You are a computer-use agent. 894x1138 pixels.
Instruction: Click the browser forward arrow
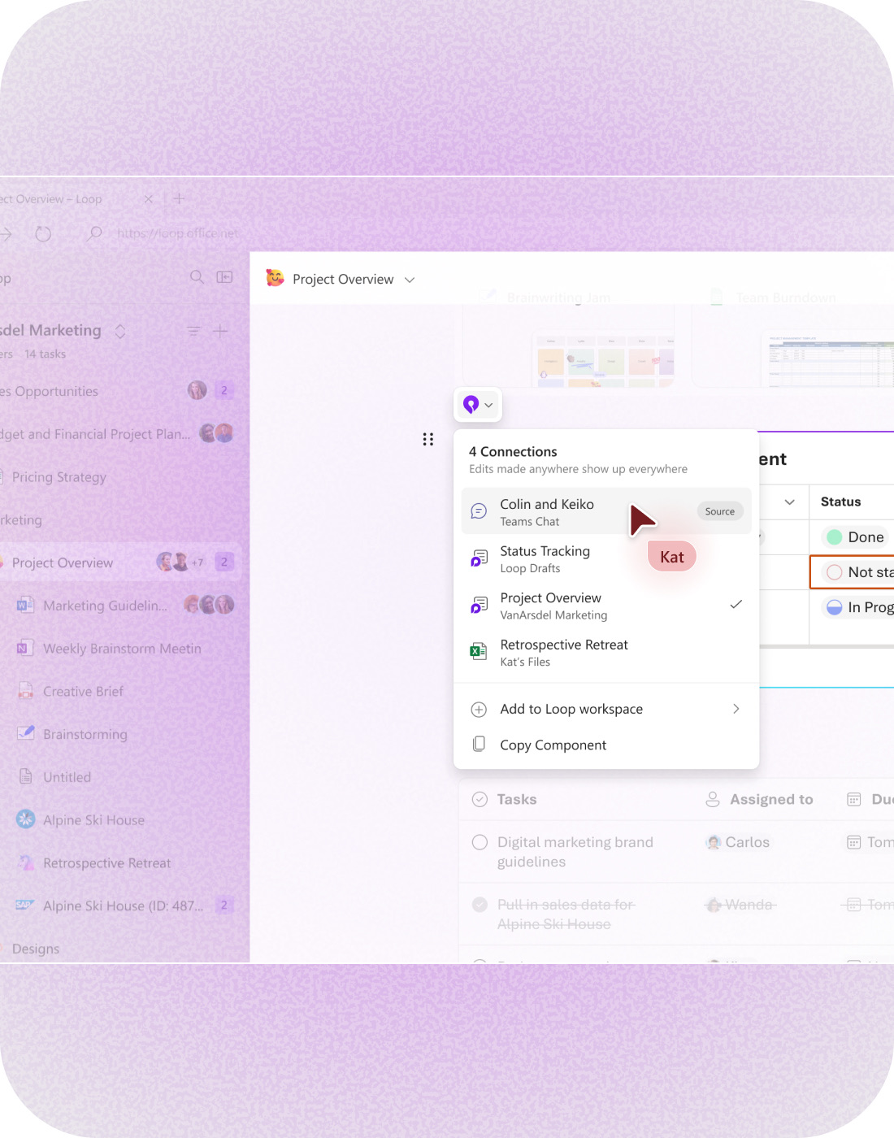click(x=5, y=234)
